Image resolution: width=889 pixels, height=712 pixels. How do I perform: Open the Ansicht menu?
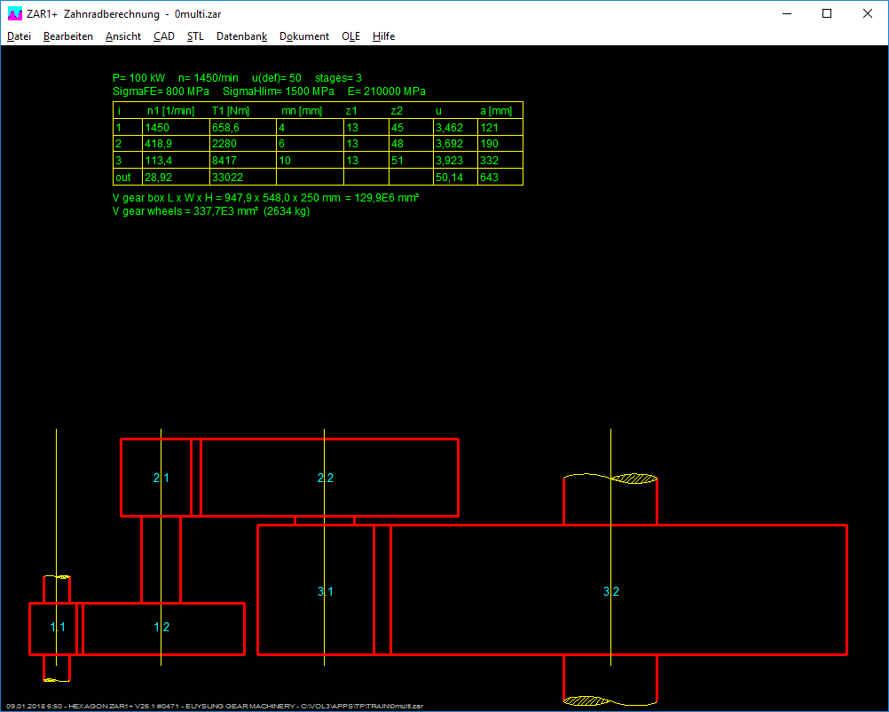click(123, 36)
